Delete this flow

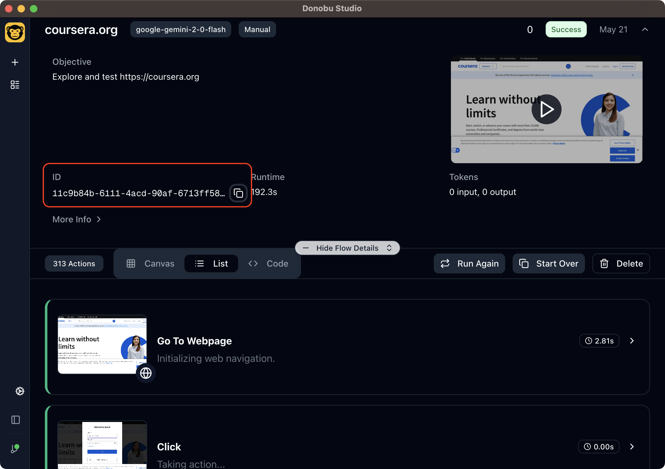[x=621, y=263]
